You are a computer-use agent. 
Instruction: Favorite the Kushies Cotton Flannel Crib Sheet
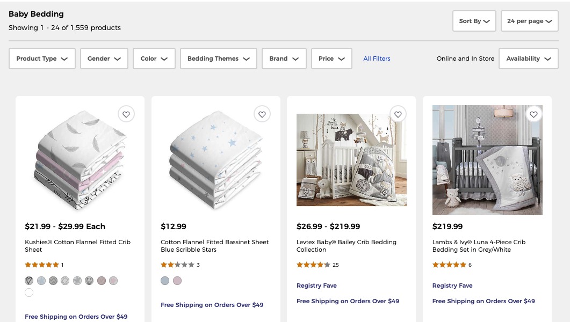click(126, 114)
